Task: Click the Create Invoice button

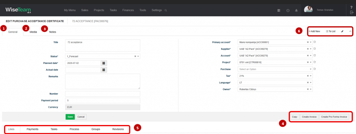Action: click(309, 117)
